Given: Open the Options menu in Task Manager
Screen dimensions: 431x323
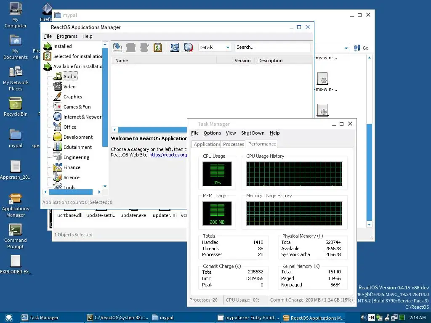Looking at the screenshot, I should coord(212,133).
